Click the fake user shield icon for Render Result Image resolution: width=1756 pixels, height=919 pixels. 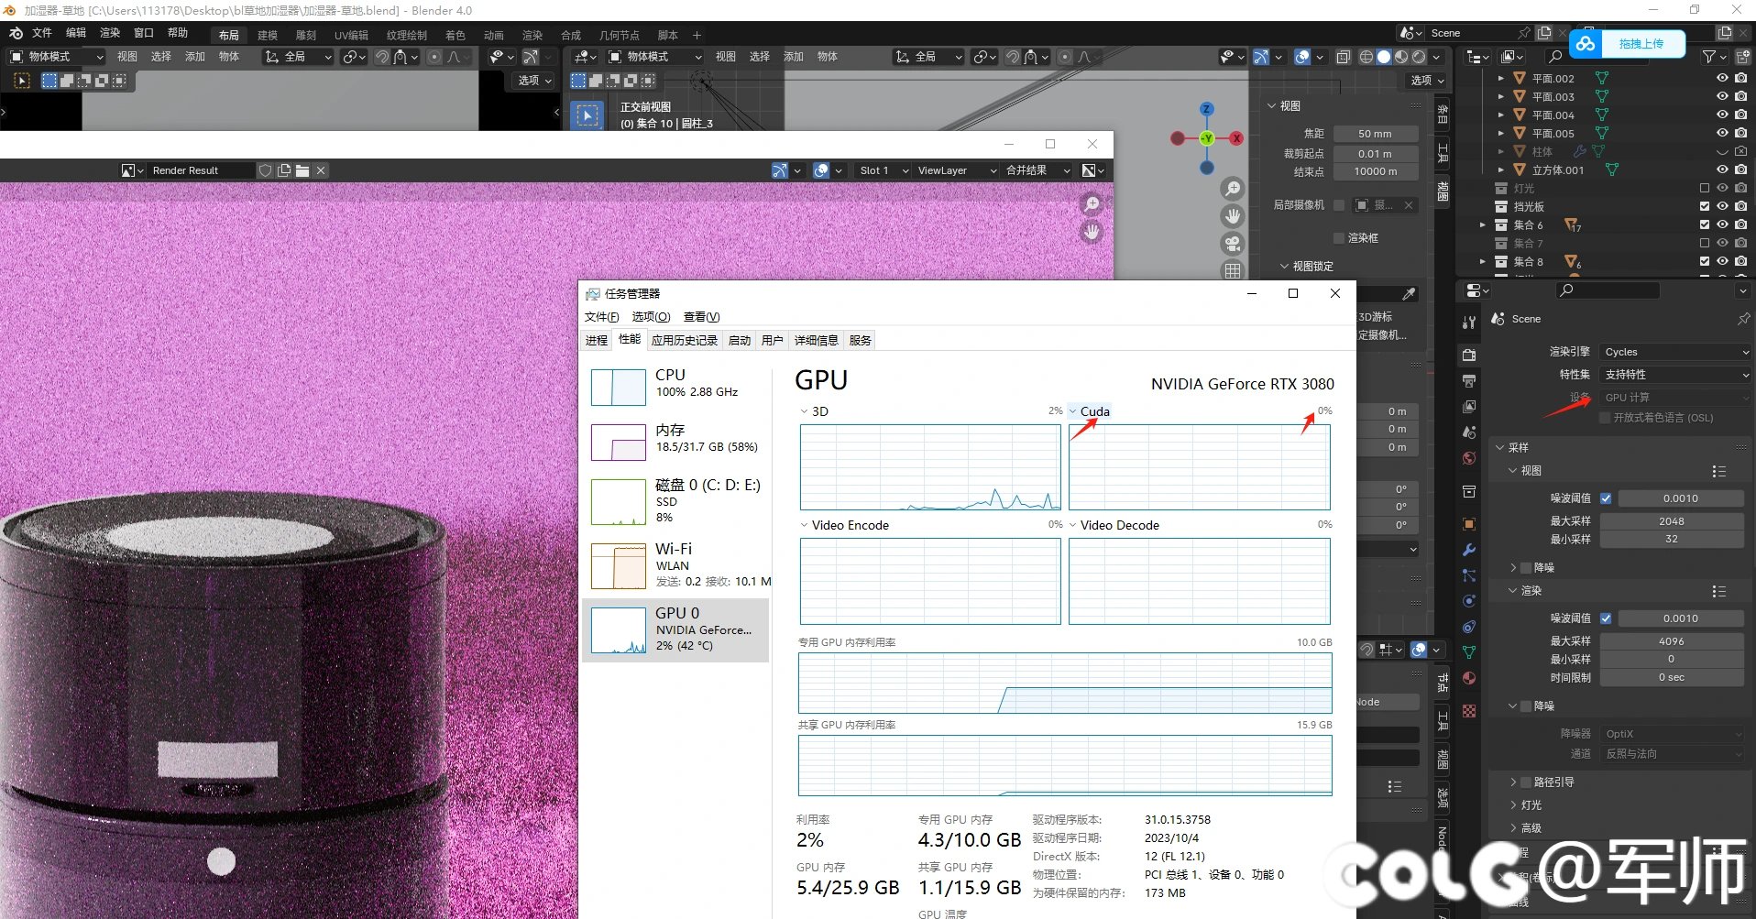tap(265, 170)
